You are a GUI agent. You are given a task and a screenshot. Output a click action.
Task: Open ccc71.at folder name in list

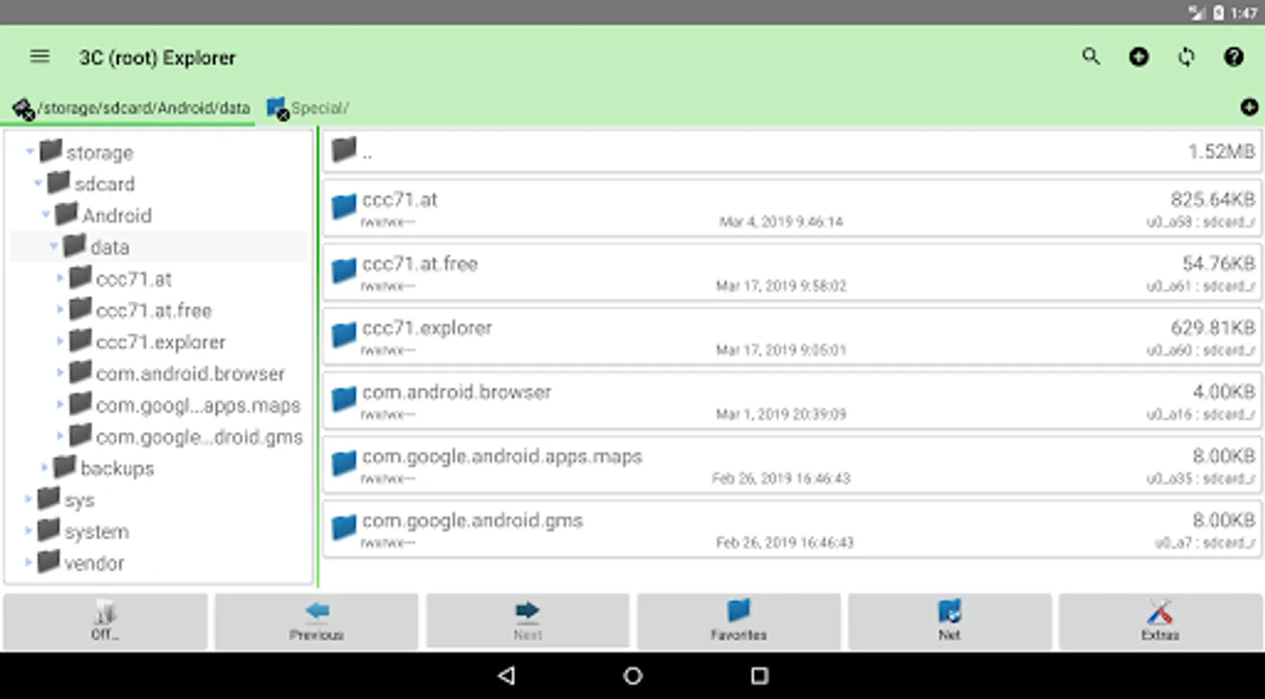[399, 200]
